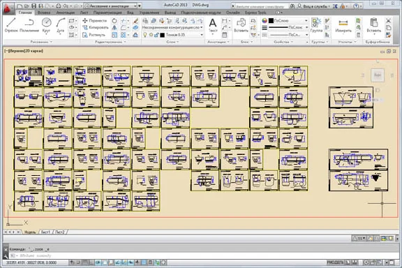Click the Перенести (Move) command
This screenshot has width=402, height=268.
tap(95, 20)
